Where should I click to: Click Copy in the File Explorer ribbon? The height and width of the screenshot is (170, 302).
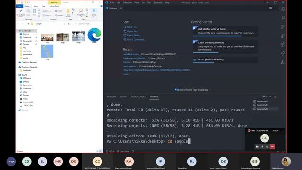pos(28,12)
